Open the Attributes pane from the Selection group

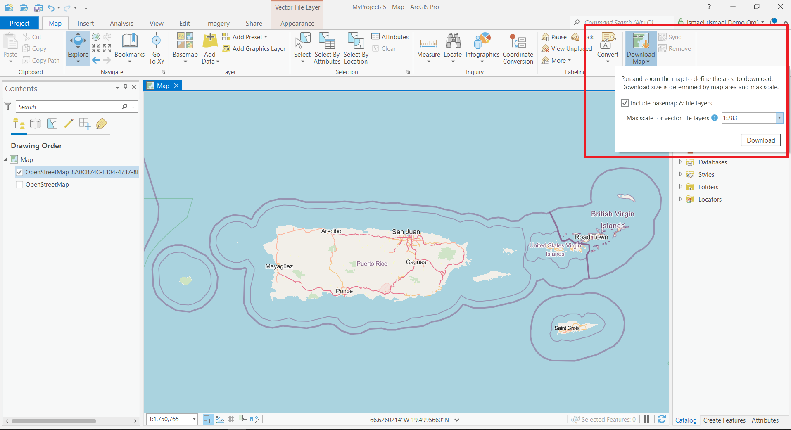390,37
